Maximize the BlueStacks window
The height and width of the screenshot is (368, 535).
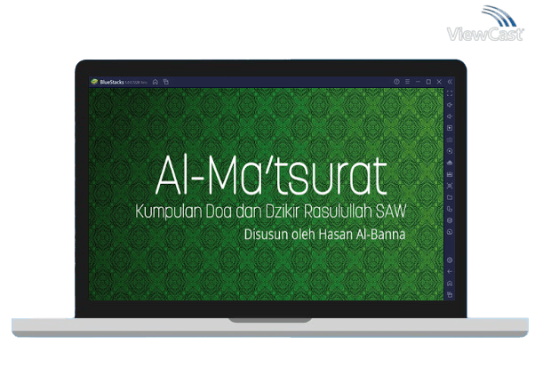click(x=428, y=82)
